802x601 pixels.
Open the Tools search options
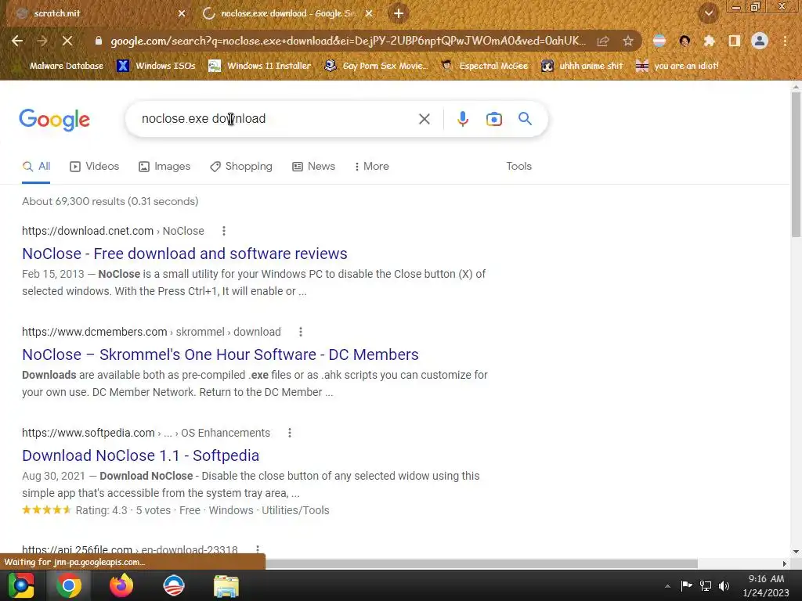[x=518, y=167]
